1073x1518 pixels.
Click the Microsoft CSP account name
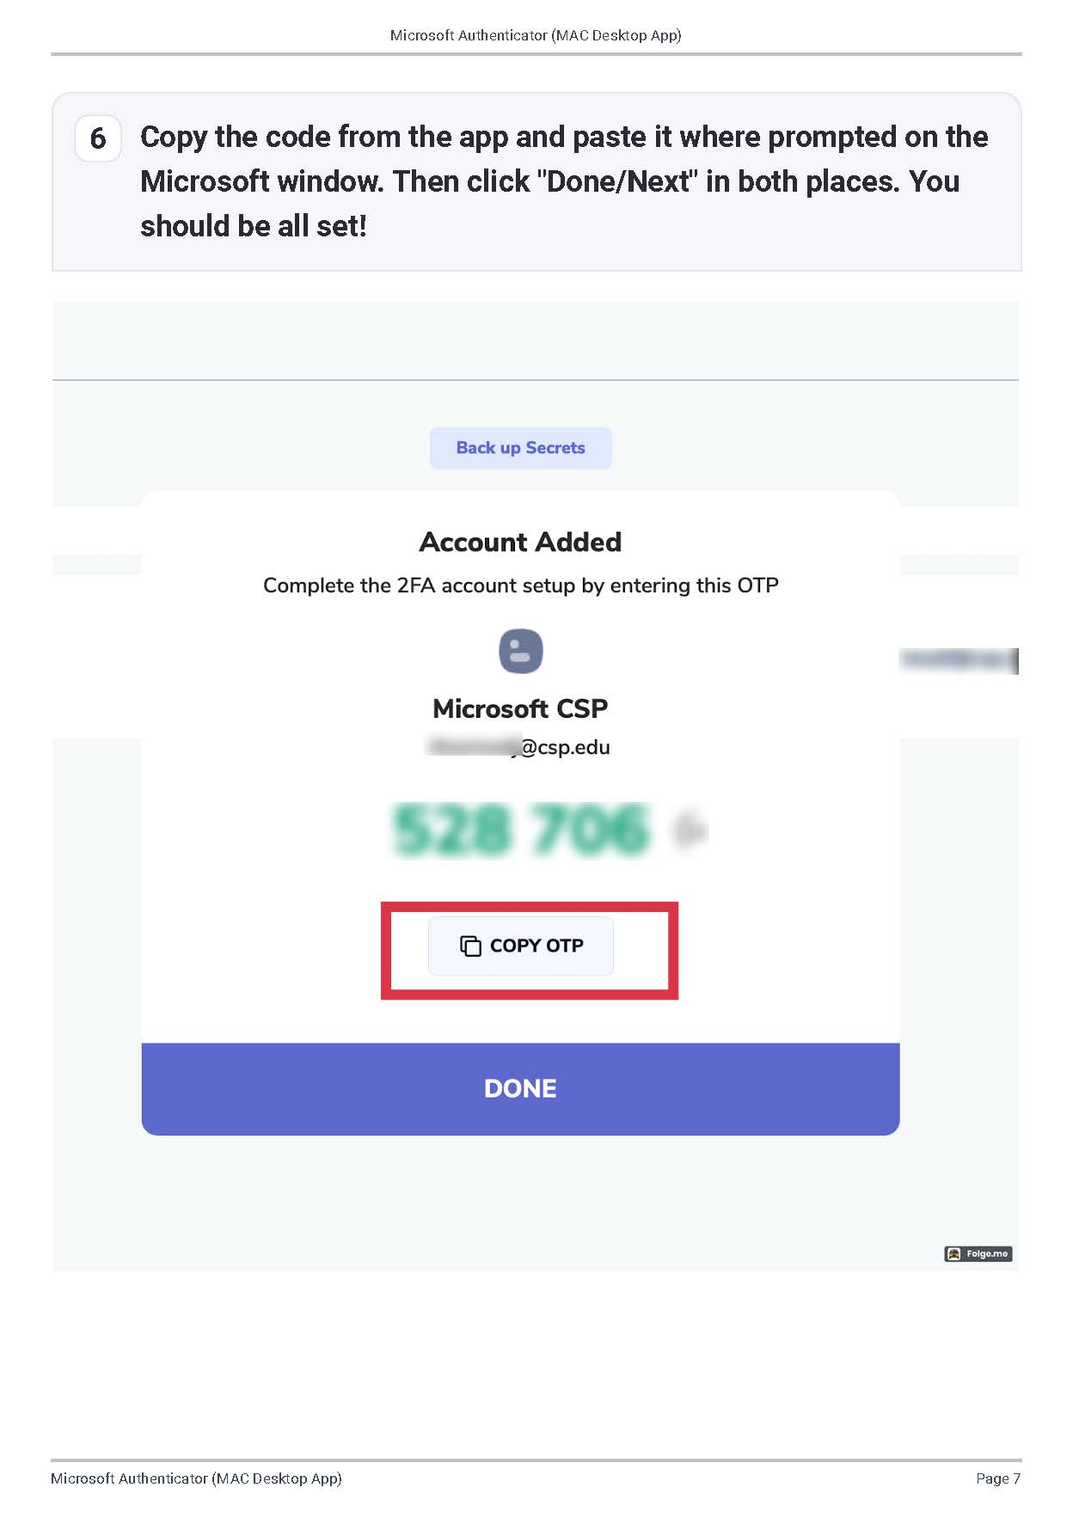coord(520,708)
